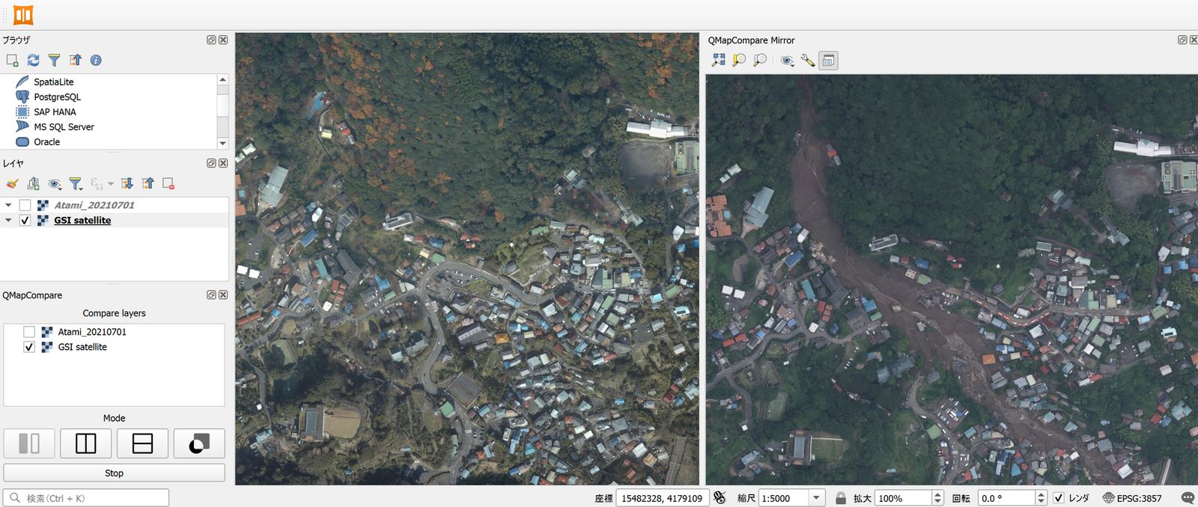Viewport: 1198px width, 507px height.
Task: Zoom full extent in Mirror panel toolbar
Action: (719, 60)
